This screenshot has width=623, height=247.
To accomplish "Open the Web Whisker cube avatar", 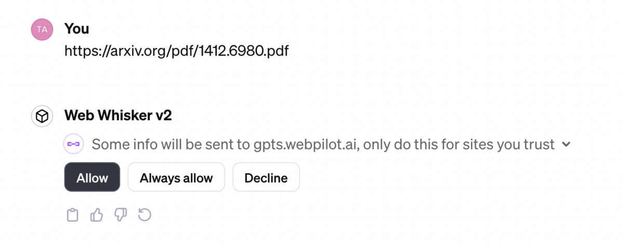I will click(42, 117).
